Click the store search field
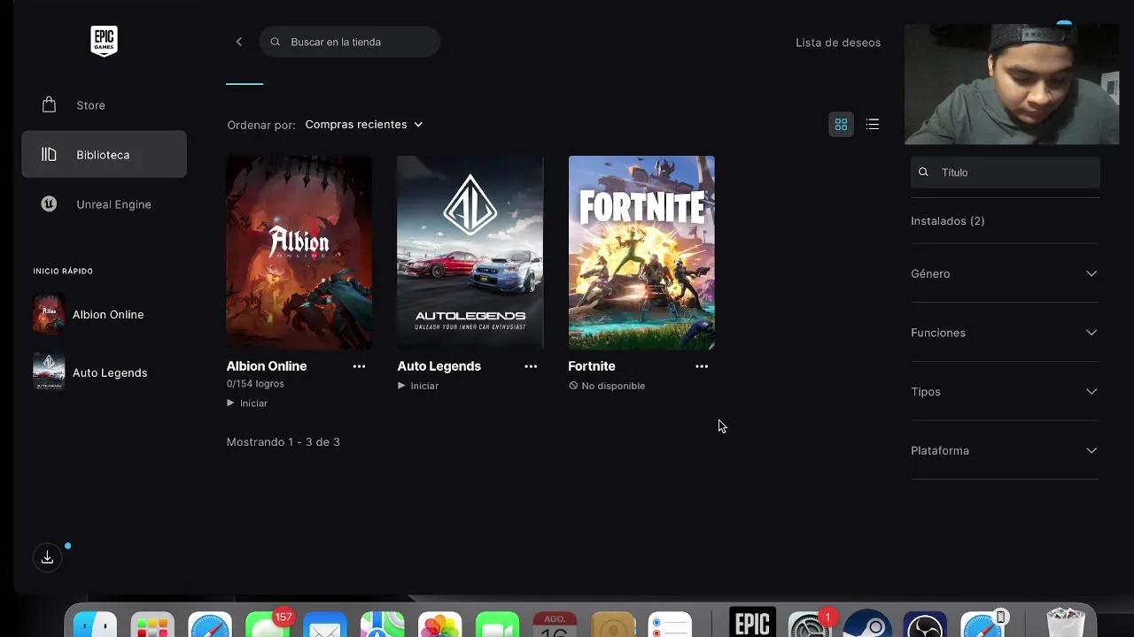Image resolution: width=1134 pixels, height=637 pixels. (x=350, y=42)
